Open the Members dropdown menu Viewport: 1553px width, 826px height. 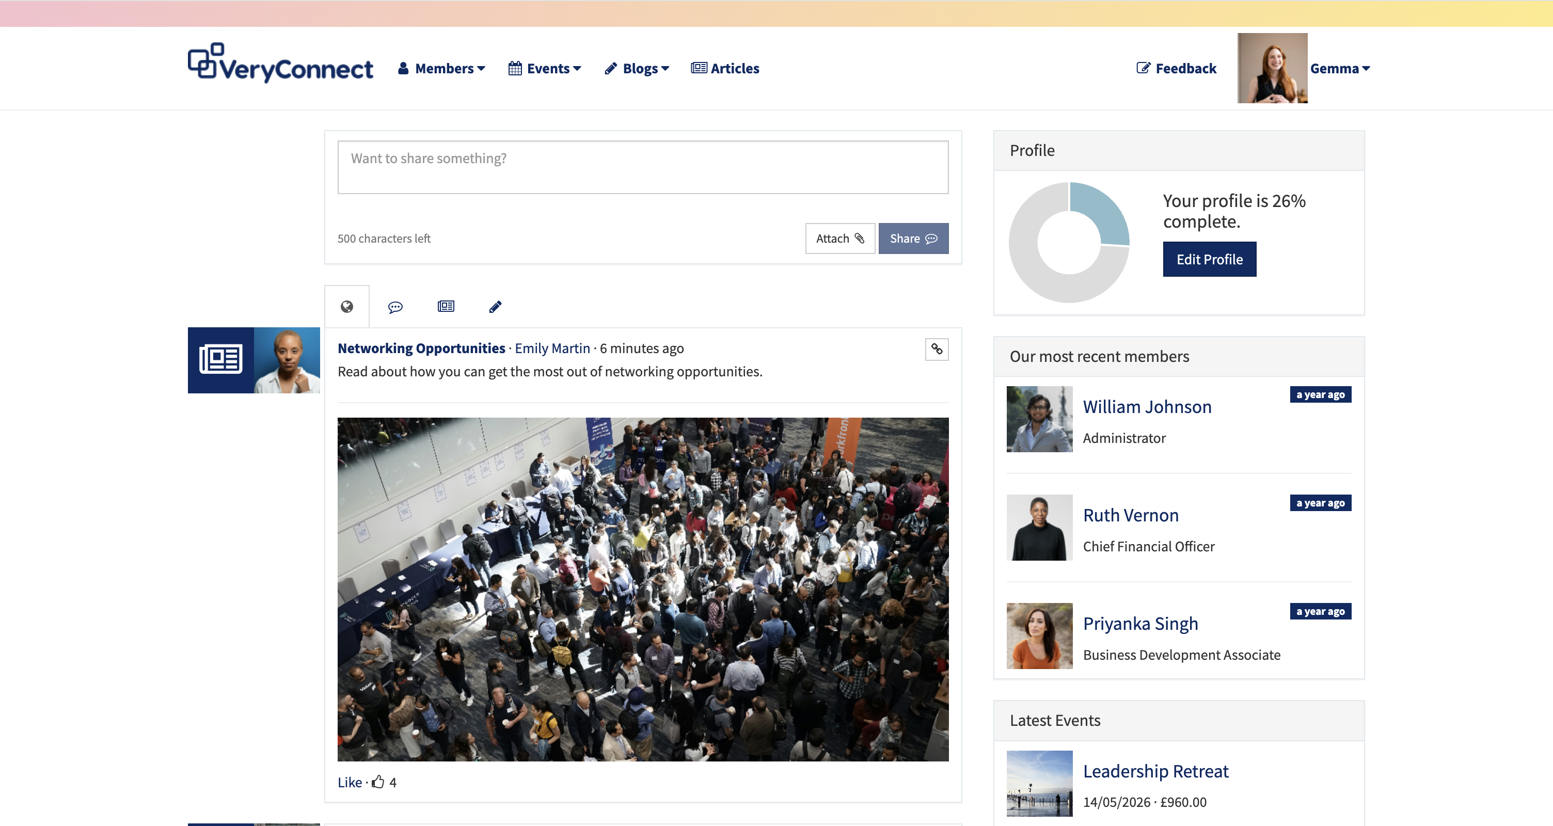pyautogui.click(x=441, y=68)
